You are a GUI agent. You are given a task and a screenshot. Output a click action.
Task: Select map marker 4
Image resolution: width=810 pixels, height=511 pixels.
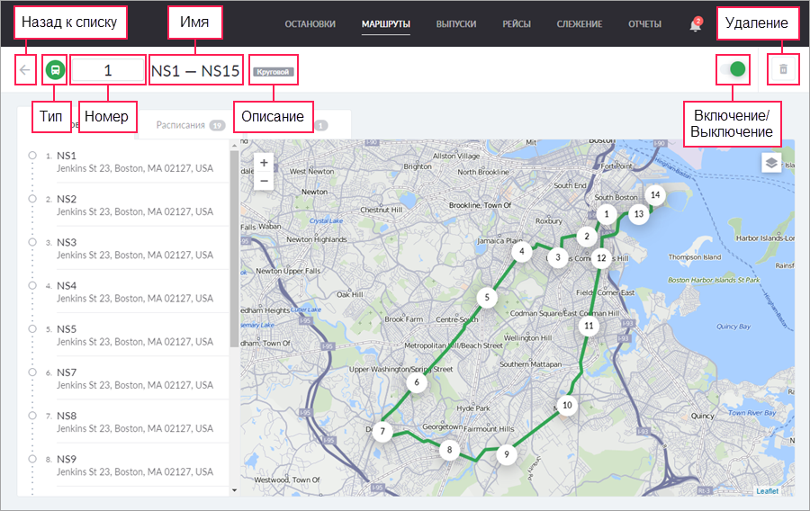pyautogui.click(x=522, y=251)
